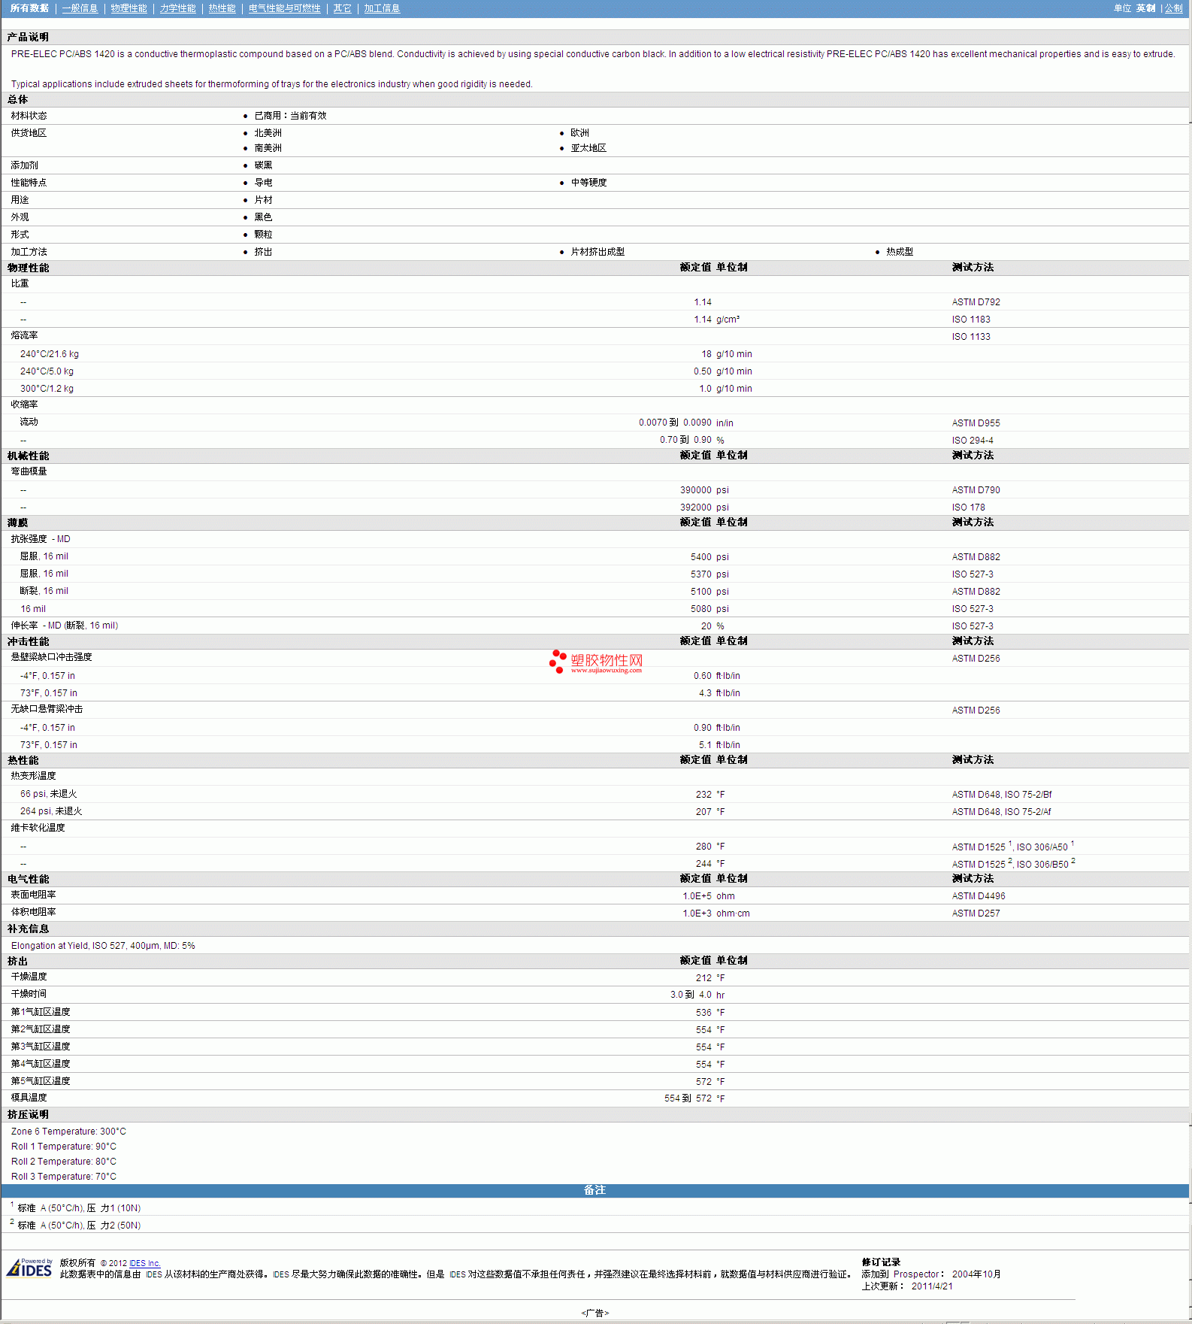Click the IDES Inc. copyright link
Image resolution: width=1192 pixels, height=1324 pixels.
click(x=145, y=1263)
